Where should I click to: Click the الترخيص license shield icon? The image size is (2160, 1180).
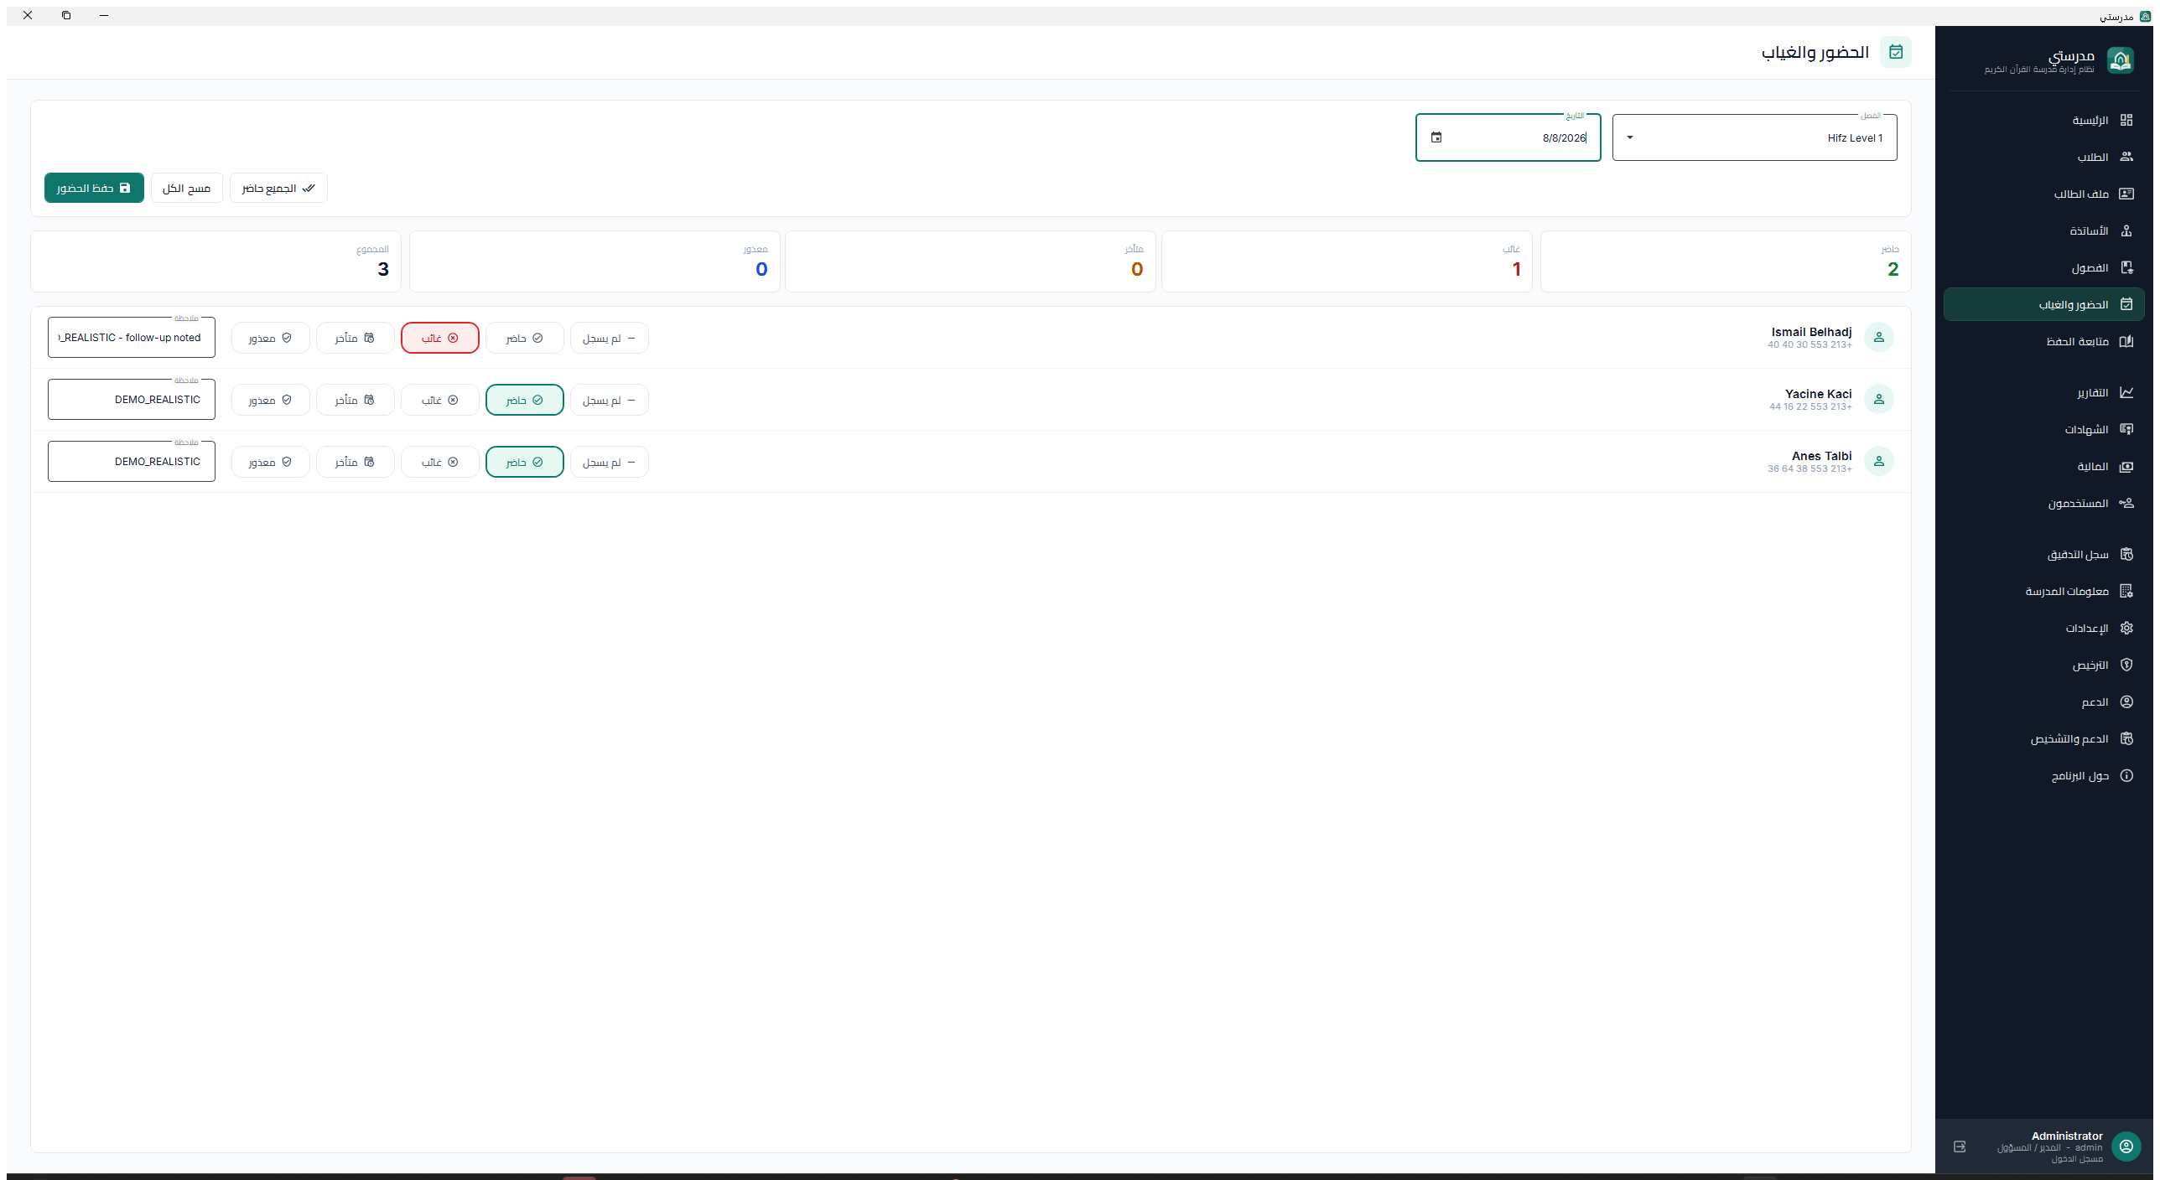2126,665
